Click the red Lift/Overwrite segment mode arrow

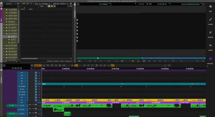[36, 66]
